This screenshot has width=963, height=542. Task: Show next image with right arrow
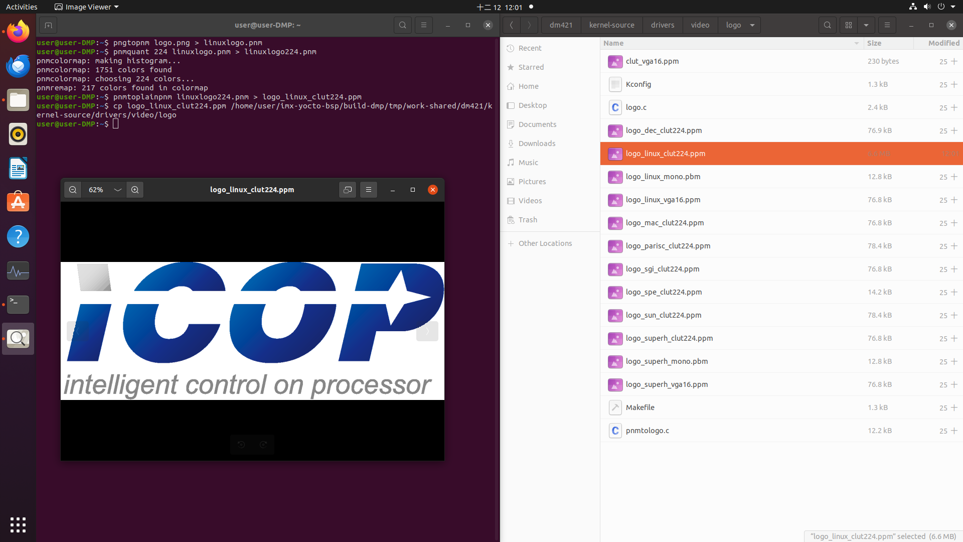tap(427, 331)
